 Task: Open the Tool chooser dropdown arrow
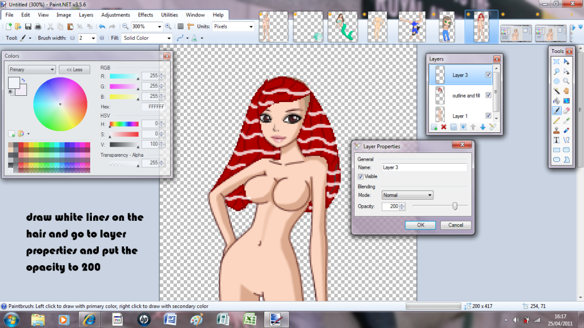[x=30, y=38]
